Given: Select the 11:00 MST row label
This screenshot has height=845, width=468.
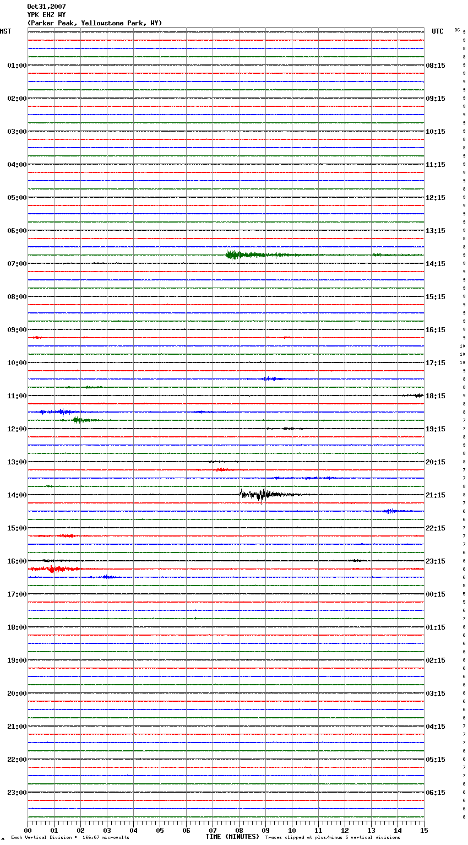Looking at the screenshot, I should point(17,396).
